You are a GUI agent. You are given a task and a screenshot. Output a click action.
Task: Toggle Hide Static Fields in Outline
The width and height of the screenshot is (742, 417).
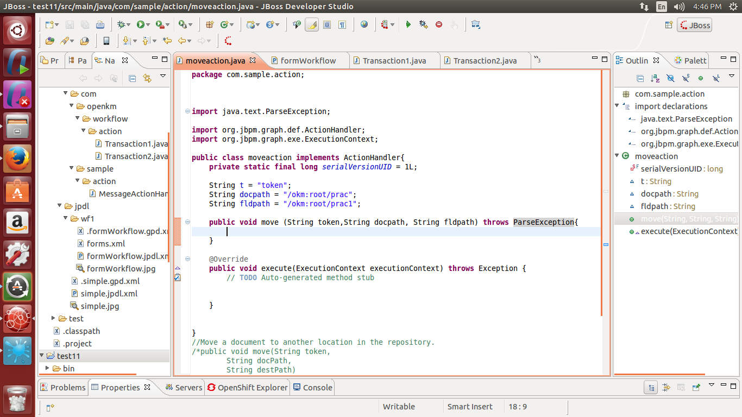tap(686, 78)
